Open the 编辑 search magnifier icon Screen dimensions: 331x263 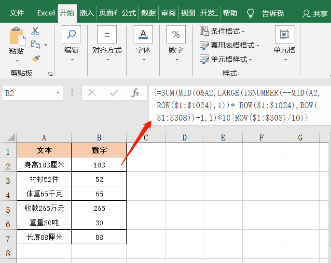[71, 34]
